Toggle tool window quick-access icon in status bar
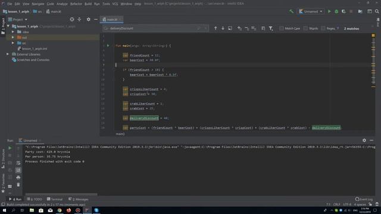This screenshot has height=214, width=381. click(3, 204)
